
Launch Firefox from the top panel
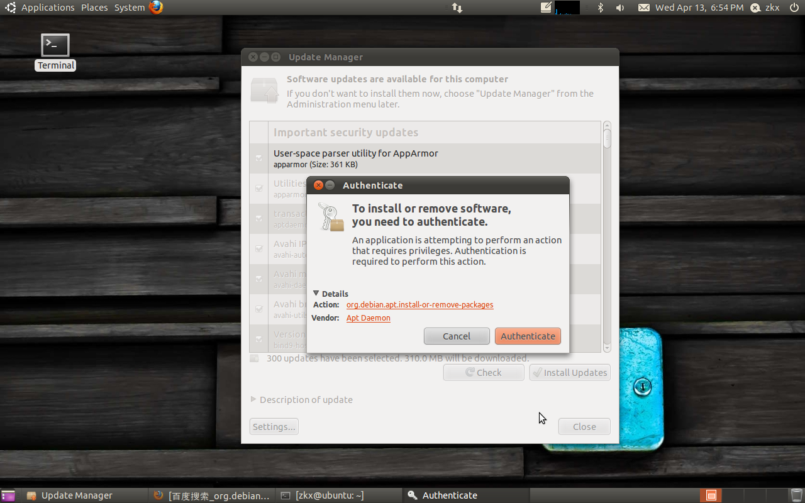[x=156, y=8]
